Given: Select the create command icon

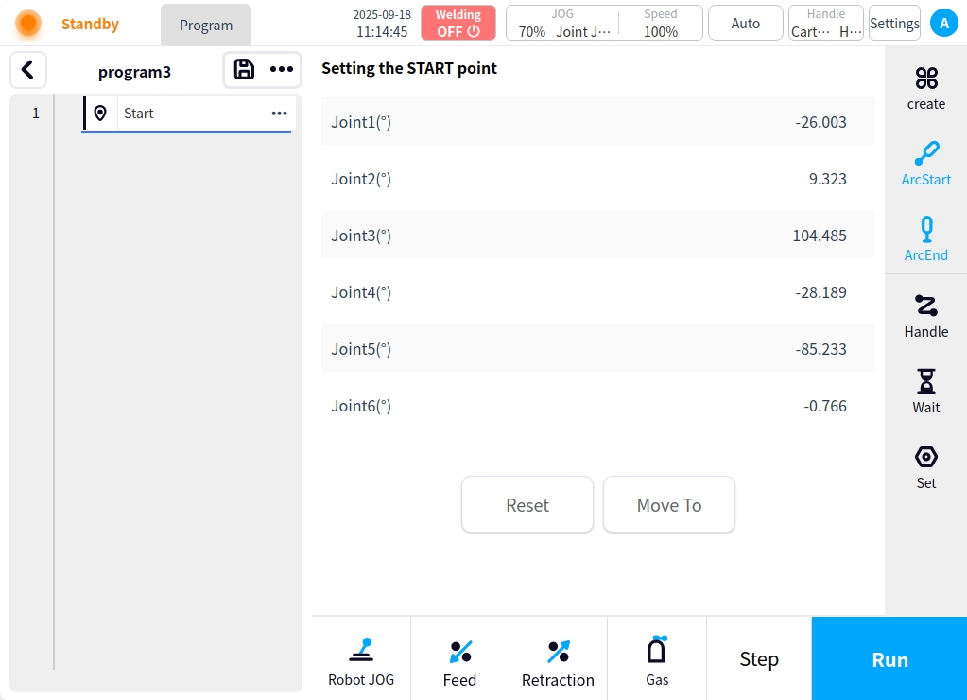Looking at the screenshot, I should click(925, 88).
